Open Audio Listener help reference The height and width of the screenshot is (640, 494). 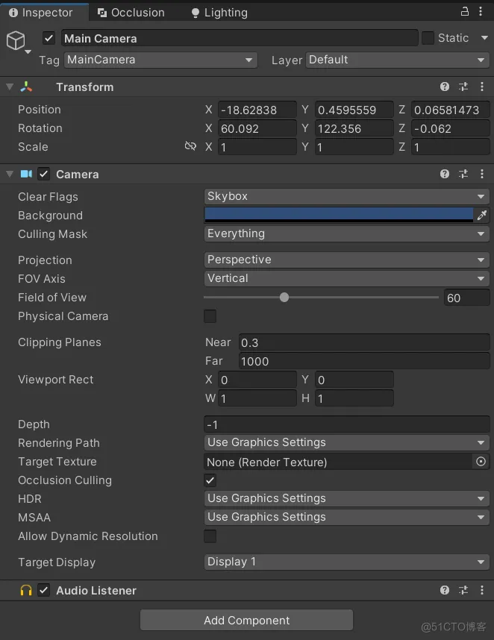tap(445, 590)
